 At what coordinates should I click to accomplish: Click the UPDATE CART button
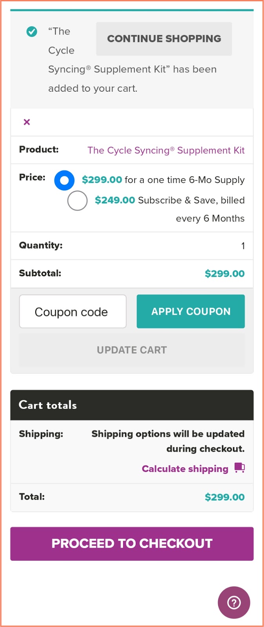pos(132,350)
